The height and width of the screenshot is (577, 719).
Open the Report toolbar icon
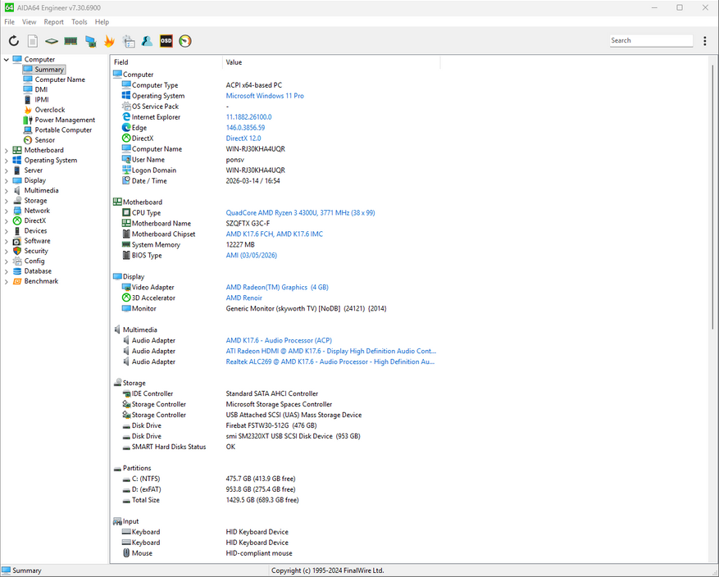(x=33, y=41)
